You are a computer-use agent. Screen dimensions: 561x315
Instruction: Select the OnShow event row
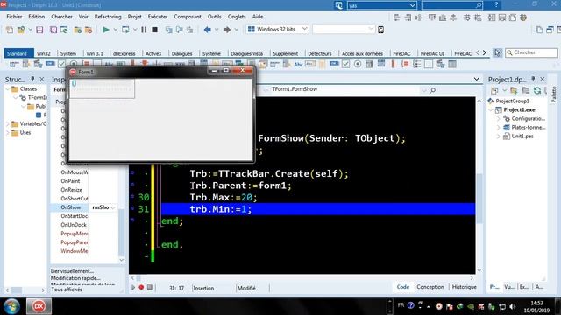[84, 207]
